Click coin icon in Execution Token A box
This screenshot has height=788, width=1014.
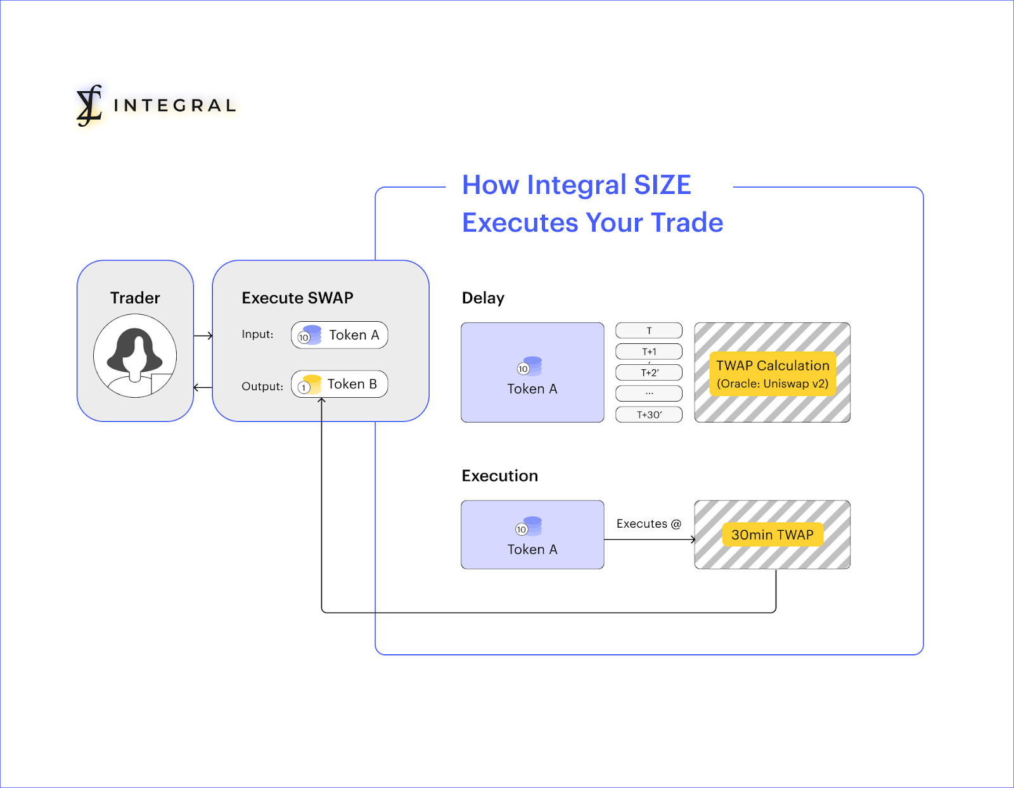[x=529, y=526]
